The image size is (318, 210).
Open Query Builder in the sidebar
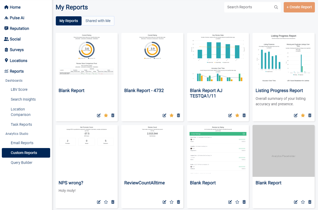[x=22, y=163]
